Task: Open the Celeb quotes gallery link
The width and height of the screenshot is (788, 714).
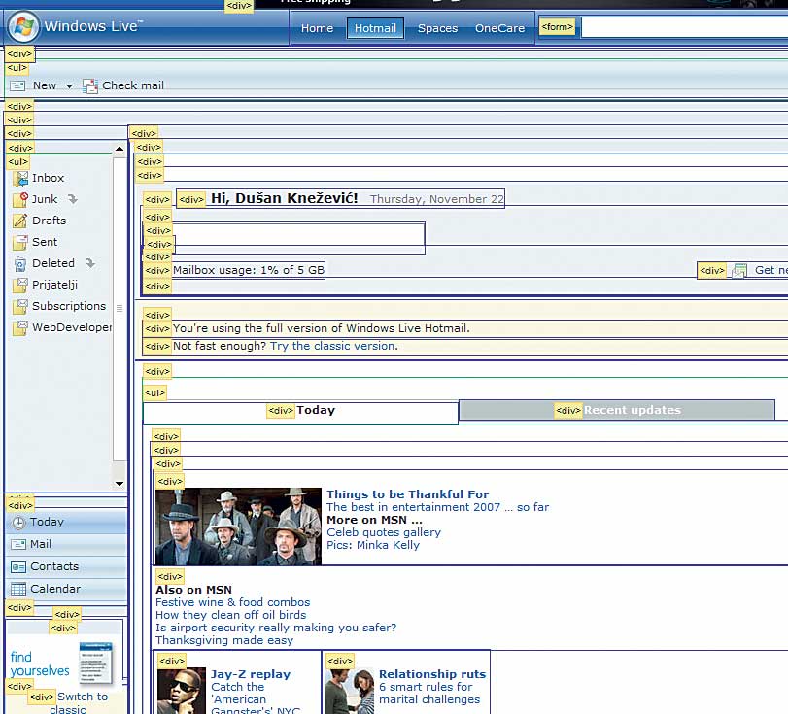Action: (384, 532)
